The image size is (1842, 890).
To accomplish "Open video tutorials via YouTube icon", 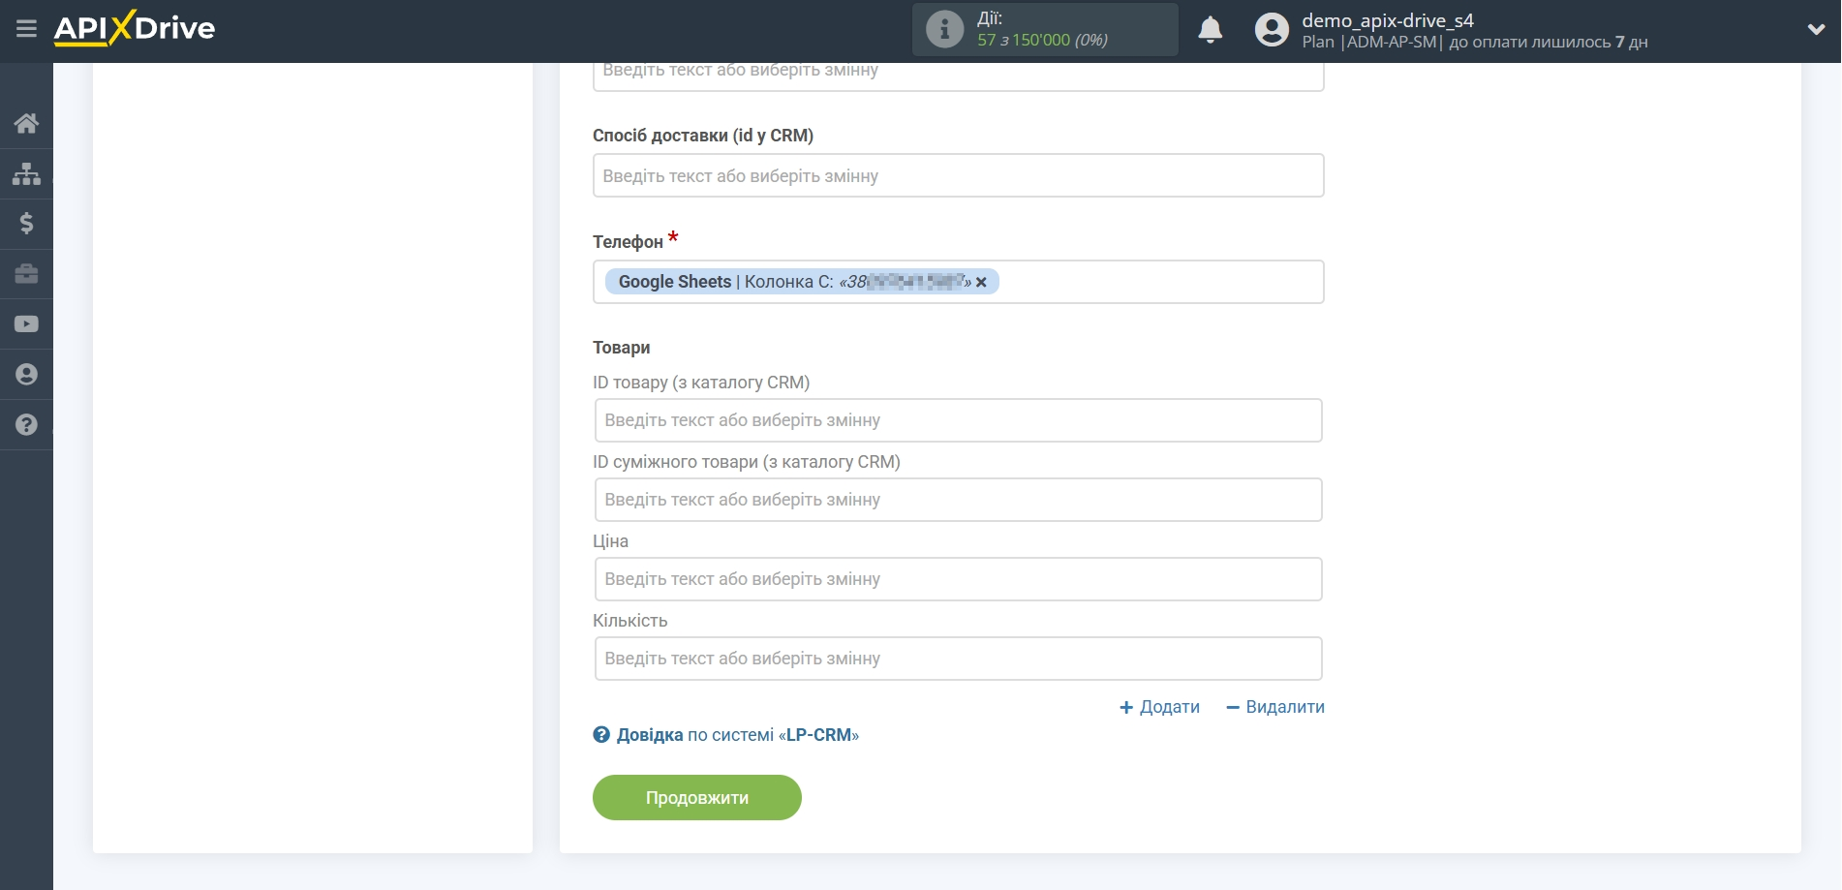I will 26,324.
